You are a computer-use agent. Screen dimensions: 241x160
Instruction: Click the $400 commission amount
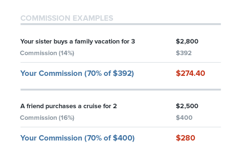(x=184, y=118)
